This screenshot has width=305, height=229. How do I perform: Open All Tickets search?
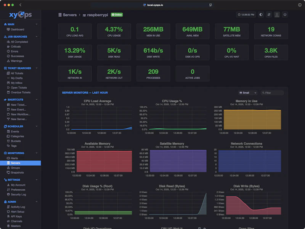(17, 73)
